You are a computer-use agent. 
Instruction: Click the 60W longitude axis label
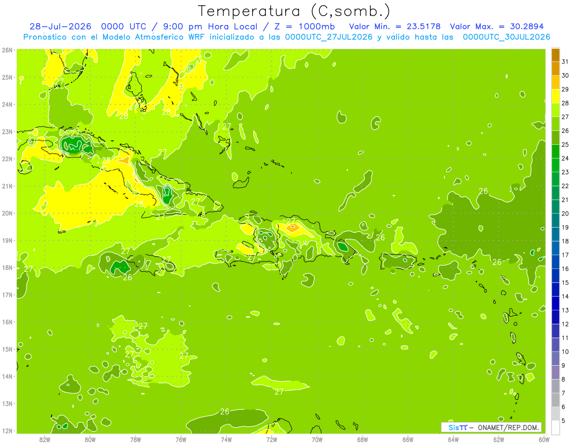click(x=544, y=439)
